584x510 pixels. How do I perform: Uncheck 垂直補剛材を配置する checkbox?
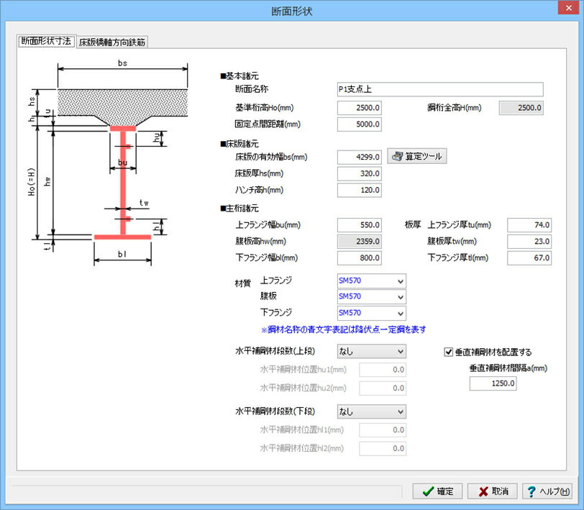point(449,352)
